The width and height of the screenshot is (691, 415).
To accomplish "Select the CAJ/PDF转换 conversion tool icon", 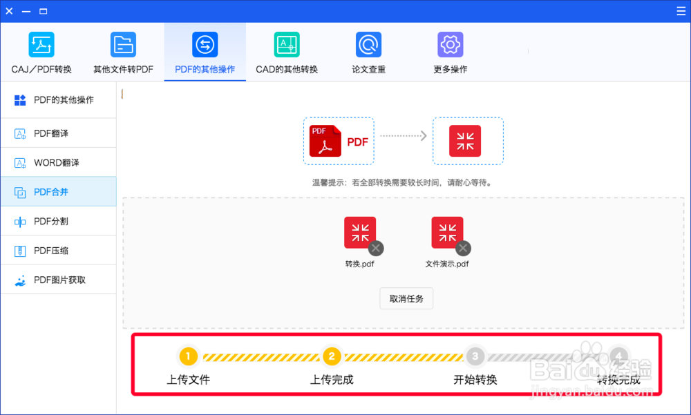I will click(41, 44).
